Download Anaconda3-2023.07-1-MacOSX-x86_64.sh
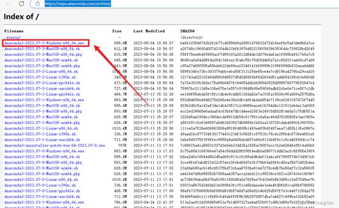Viewport: 339px width, 208px height. tap(42, 106)
